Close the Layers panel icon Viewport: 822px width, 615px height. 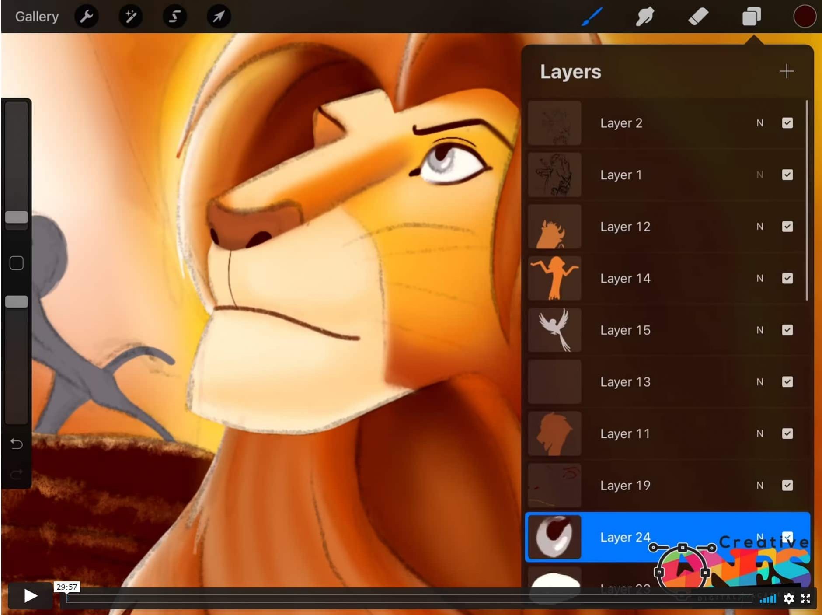pyautogui.click(x=752, y=17)
